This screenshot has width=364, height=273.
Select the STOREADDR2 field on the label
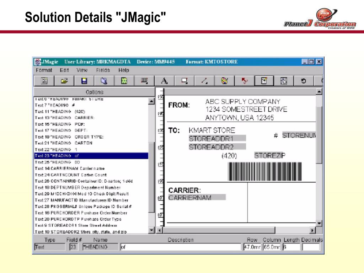click(217, 147)
